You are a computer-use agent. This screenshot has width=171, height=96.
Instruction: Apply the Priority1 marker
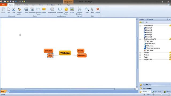tap(148, 28)
